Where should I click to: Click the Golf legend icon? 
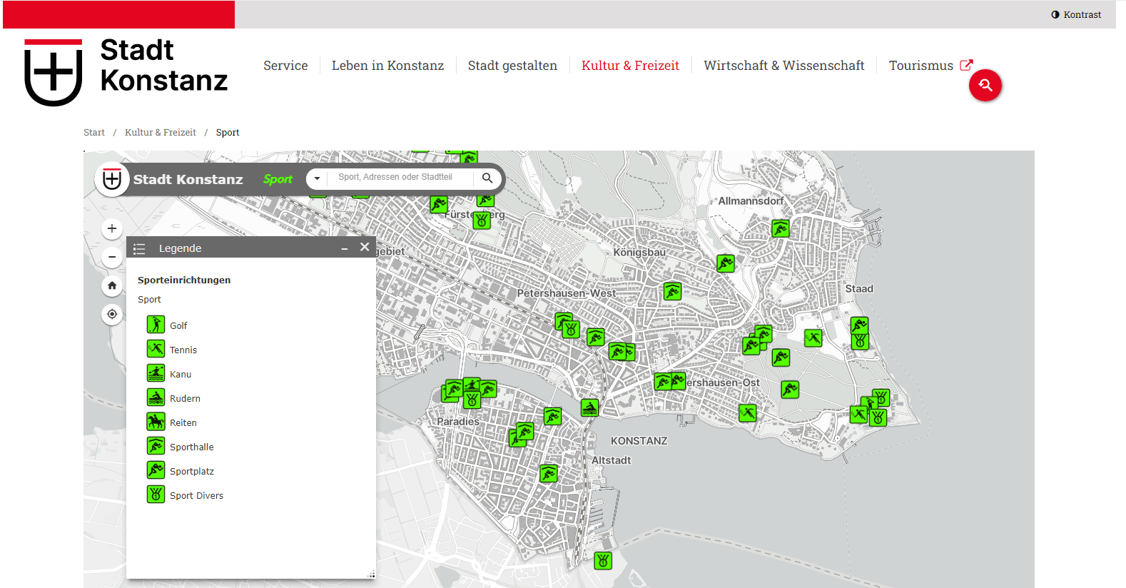tap(156, 325)
